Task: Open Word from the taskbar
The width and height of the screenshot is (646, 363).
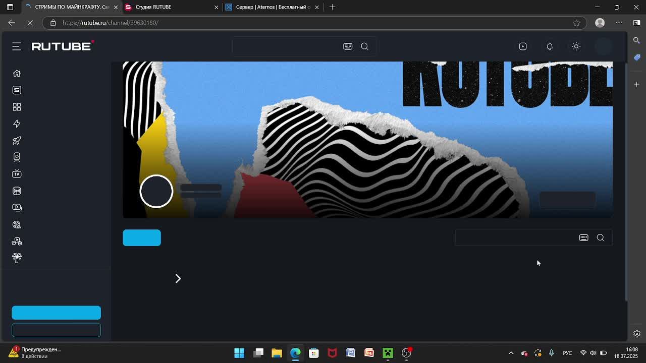Action: (351, 353)
